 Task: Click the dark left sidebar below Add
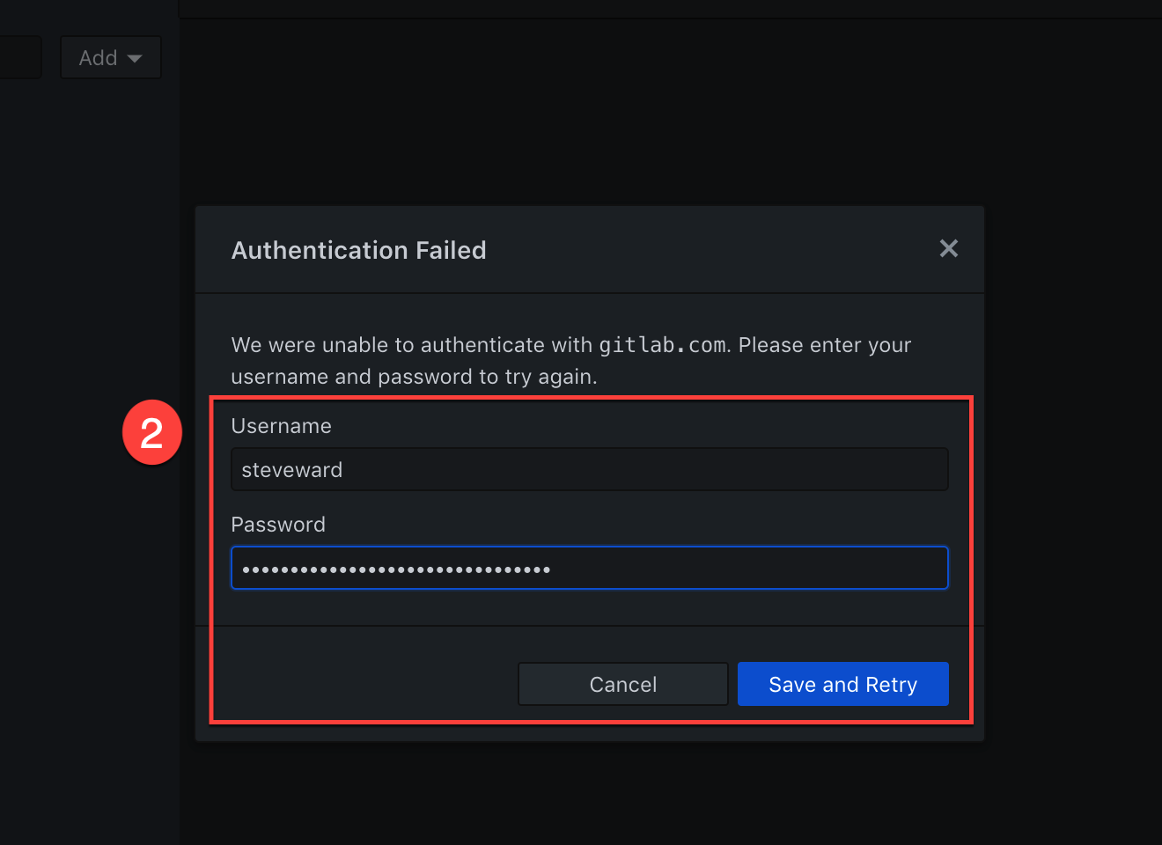(x=90, y=440)
